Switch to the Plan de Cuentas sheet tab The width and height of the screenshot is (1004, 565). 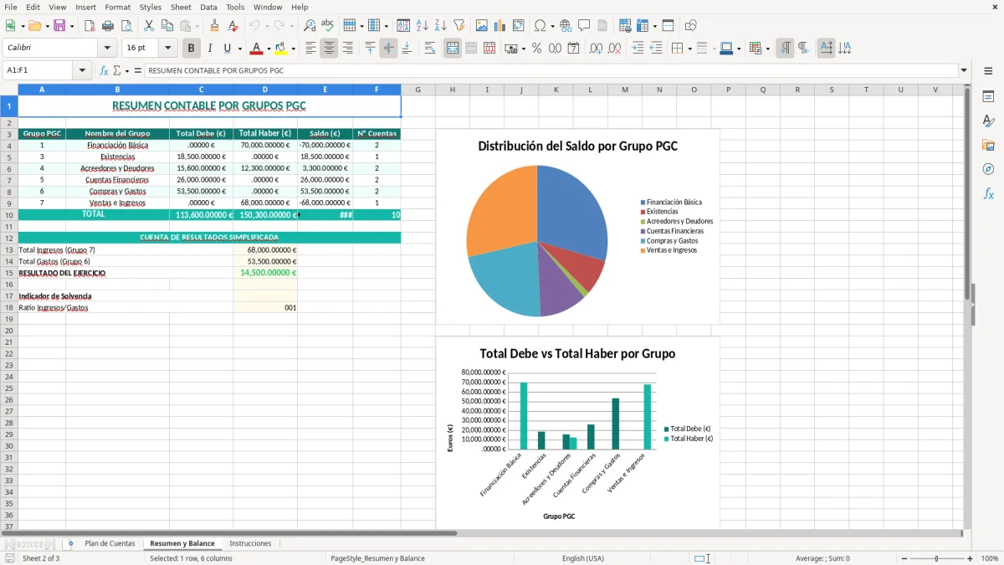(x=110, y=543)
